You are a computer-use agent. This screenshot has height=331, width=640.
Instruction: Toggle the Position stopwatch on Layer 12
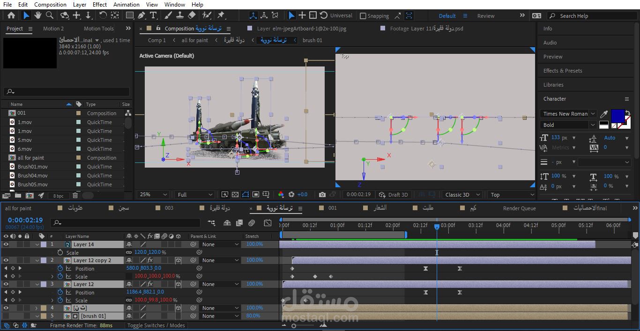pos(60,292)
